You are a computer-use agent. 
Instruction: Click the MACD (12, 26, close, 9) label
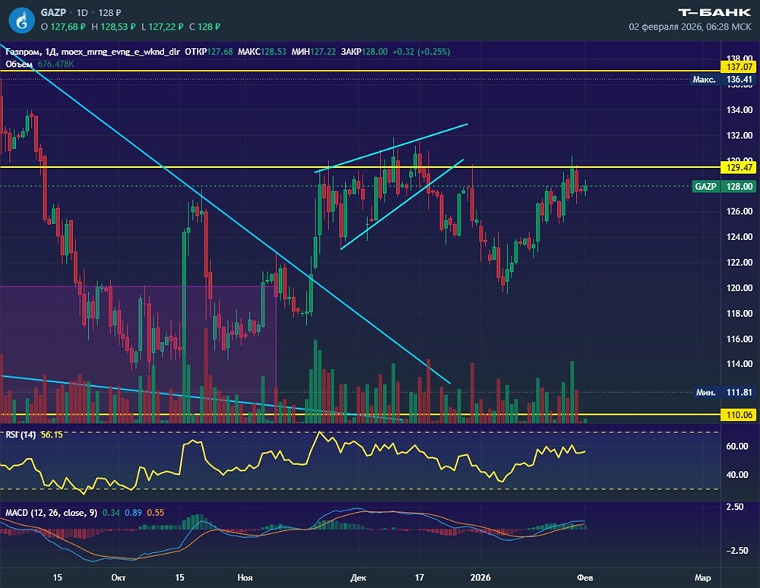coord(52,513)
